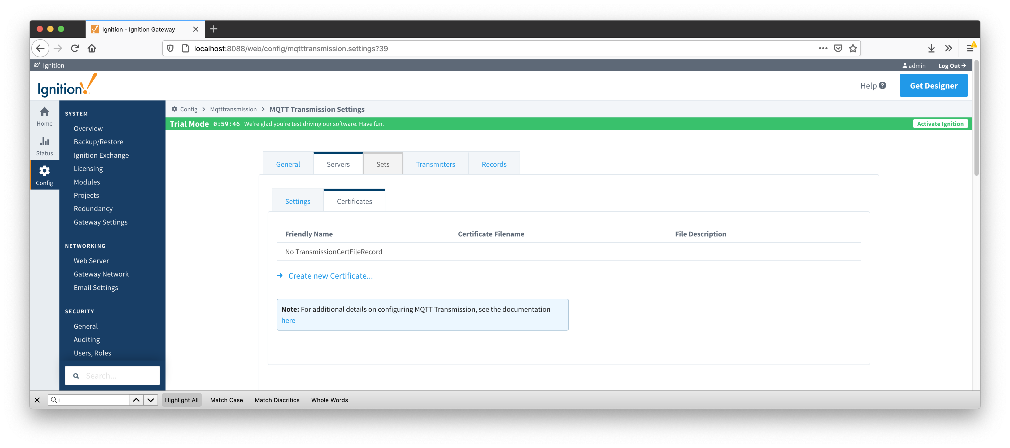Open Licensing in sidebar
This screenshot has height=448, width=1010.
(88, 169)
